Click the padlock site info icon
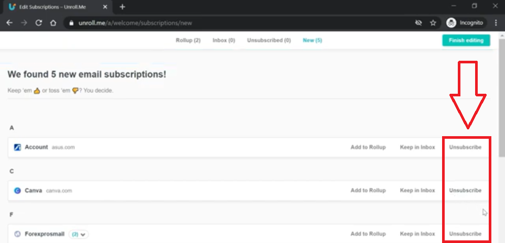Image resolution: width=505 pixels, height=243 pixels. 71,23
